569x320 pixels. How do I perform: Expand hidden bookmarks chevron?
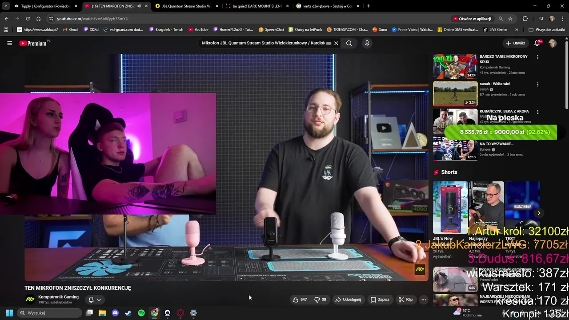click(x=517, y=29)
